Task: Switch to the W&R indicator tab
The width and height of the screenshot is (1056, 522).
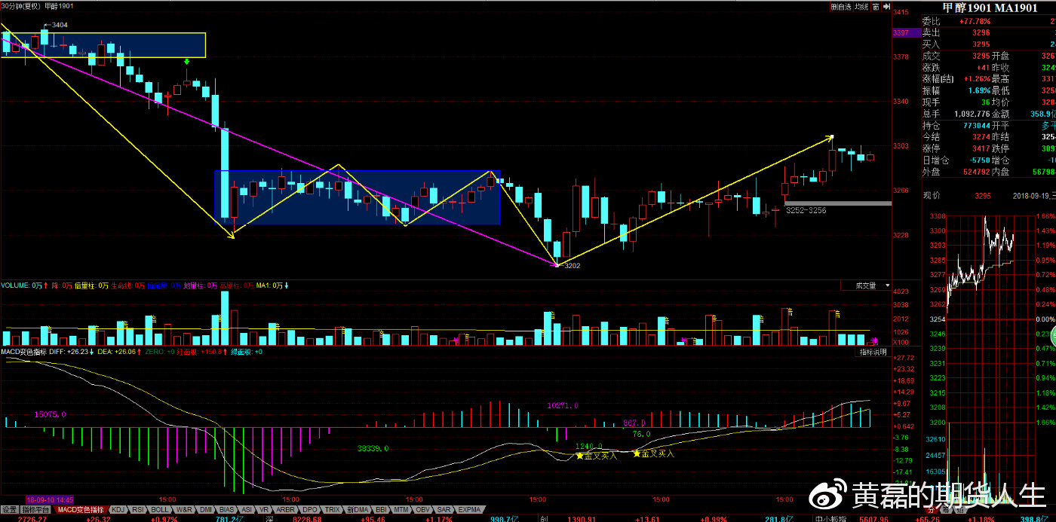Action: point(185,510)
